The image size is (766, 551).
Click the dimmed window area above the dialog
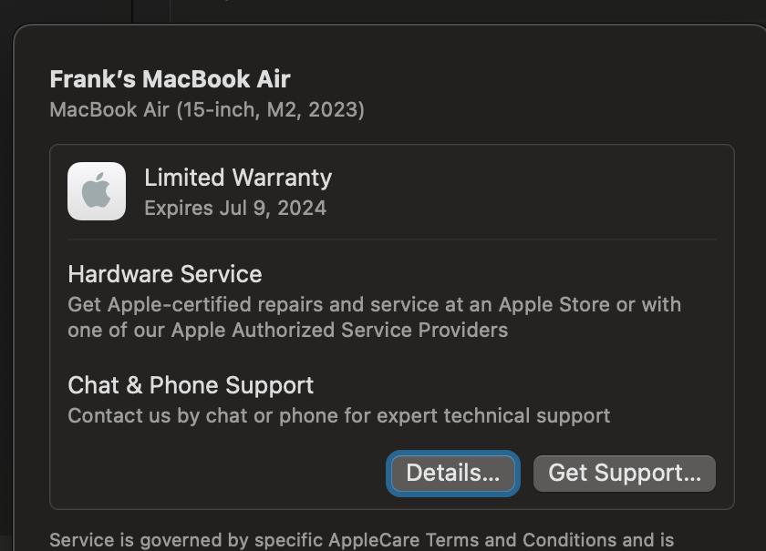point(456,11)
